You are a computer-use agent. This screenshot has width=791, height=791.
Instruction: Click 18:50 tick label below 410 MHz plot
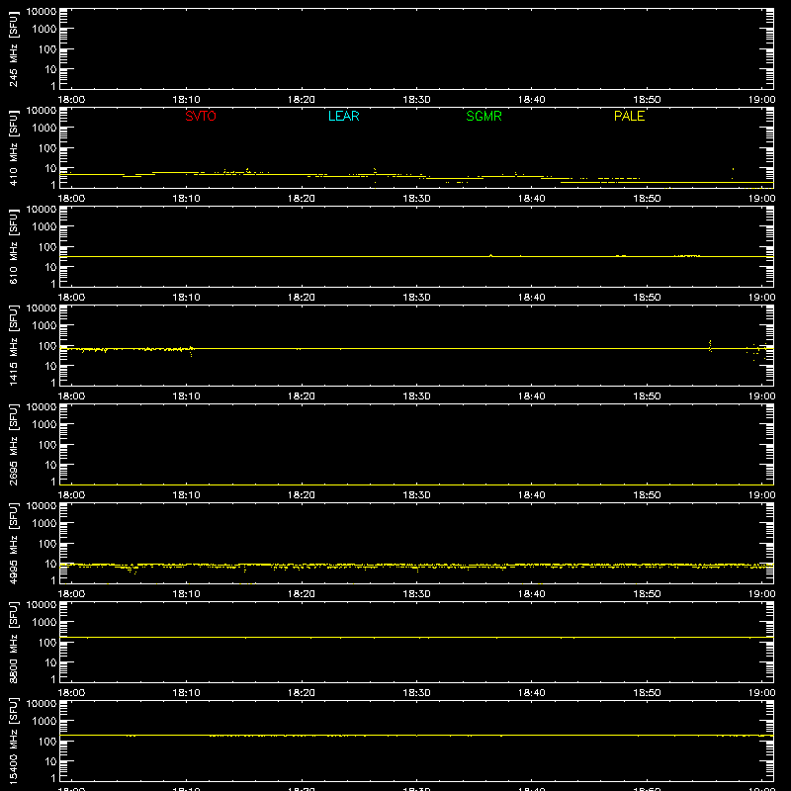647,199
